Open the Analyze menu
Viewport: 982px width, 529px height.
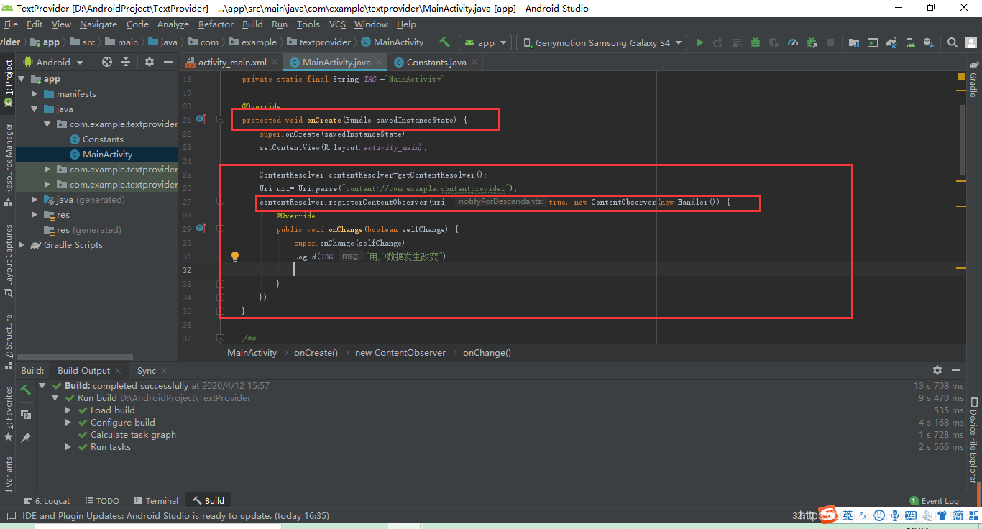[173, 24]
